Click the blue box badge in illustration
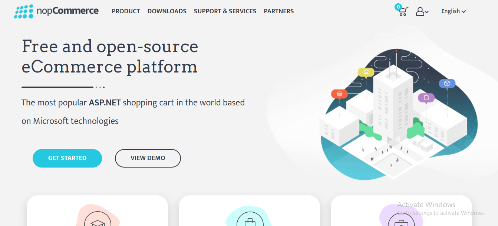Screen dimensions: 498x226 coord(447,84)
